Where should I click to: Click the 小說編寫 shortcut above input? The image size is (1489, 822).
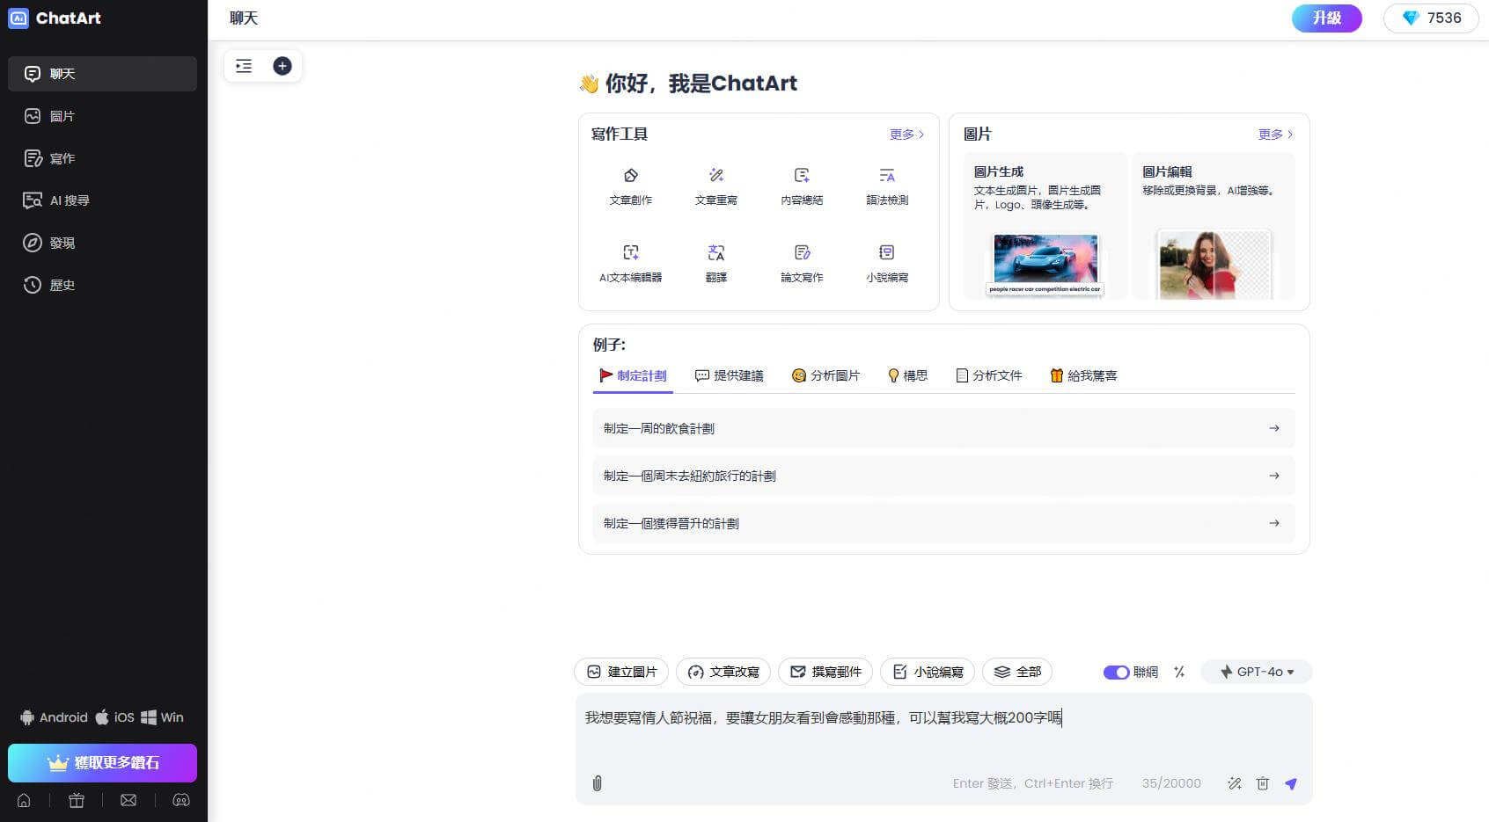click(928, 672)
